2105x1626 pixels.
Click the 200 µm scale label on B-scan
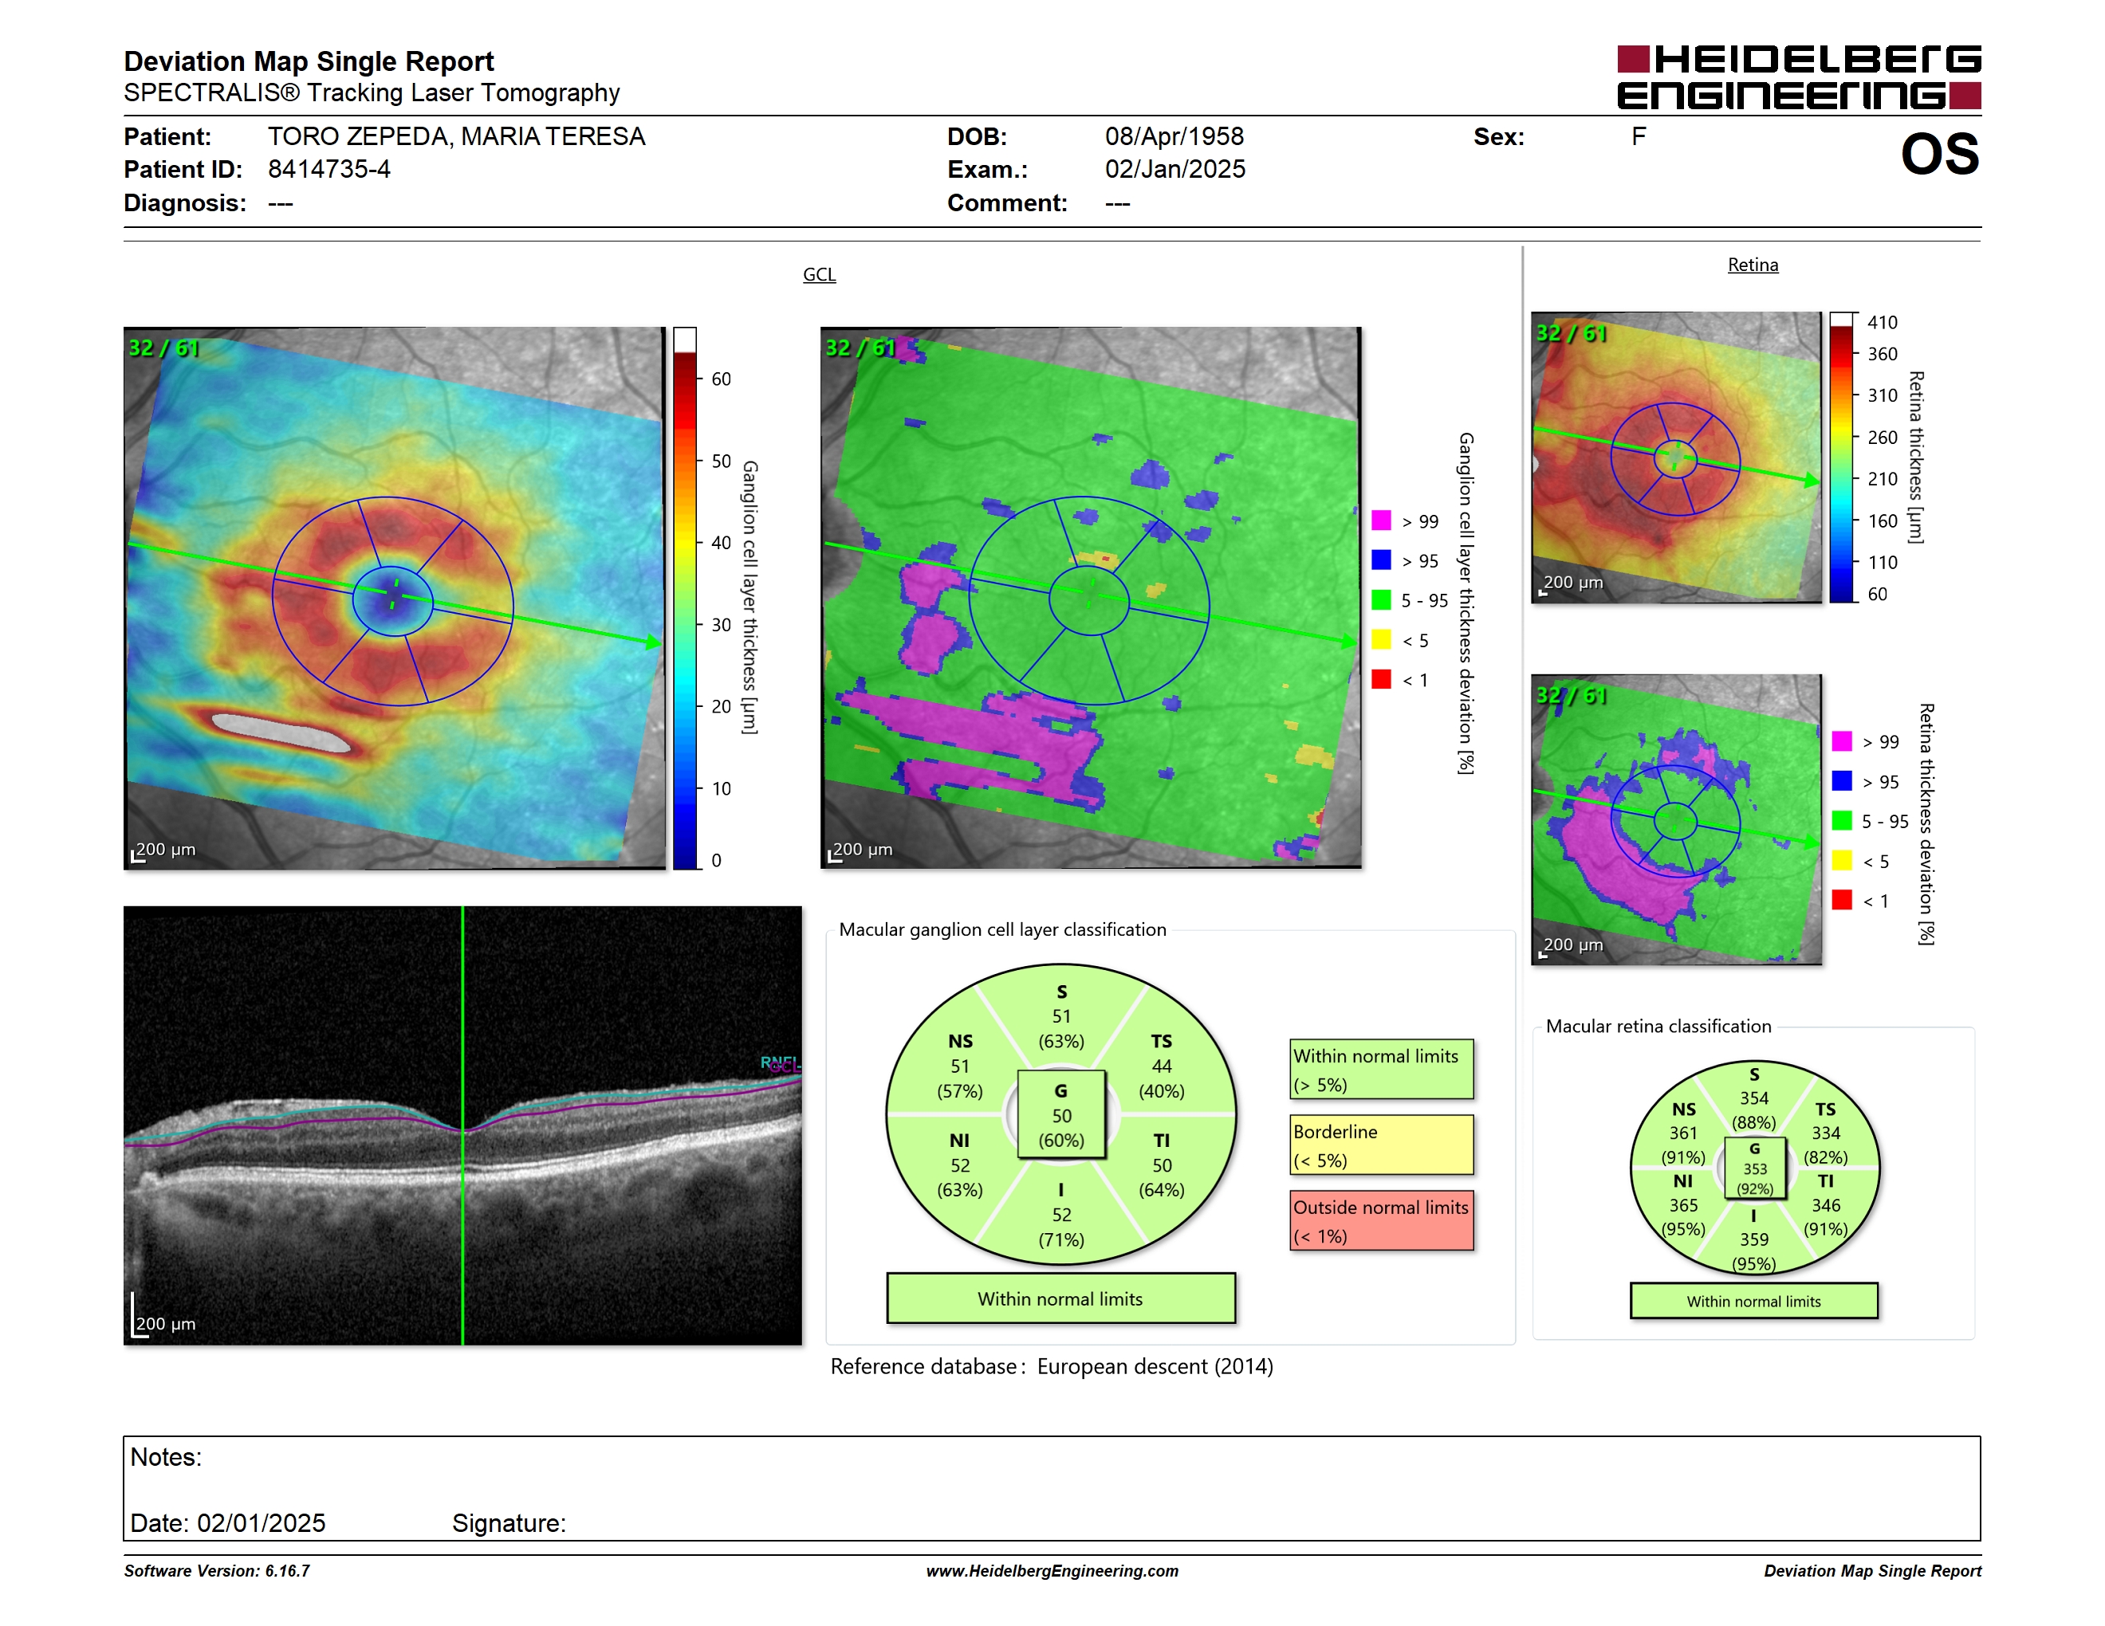(166, 1324)
